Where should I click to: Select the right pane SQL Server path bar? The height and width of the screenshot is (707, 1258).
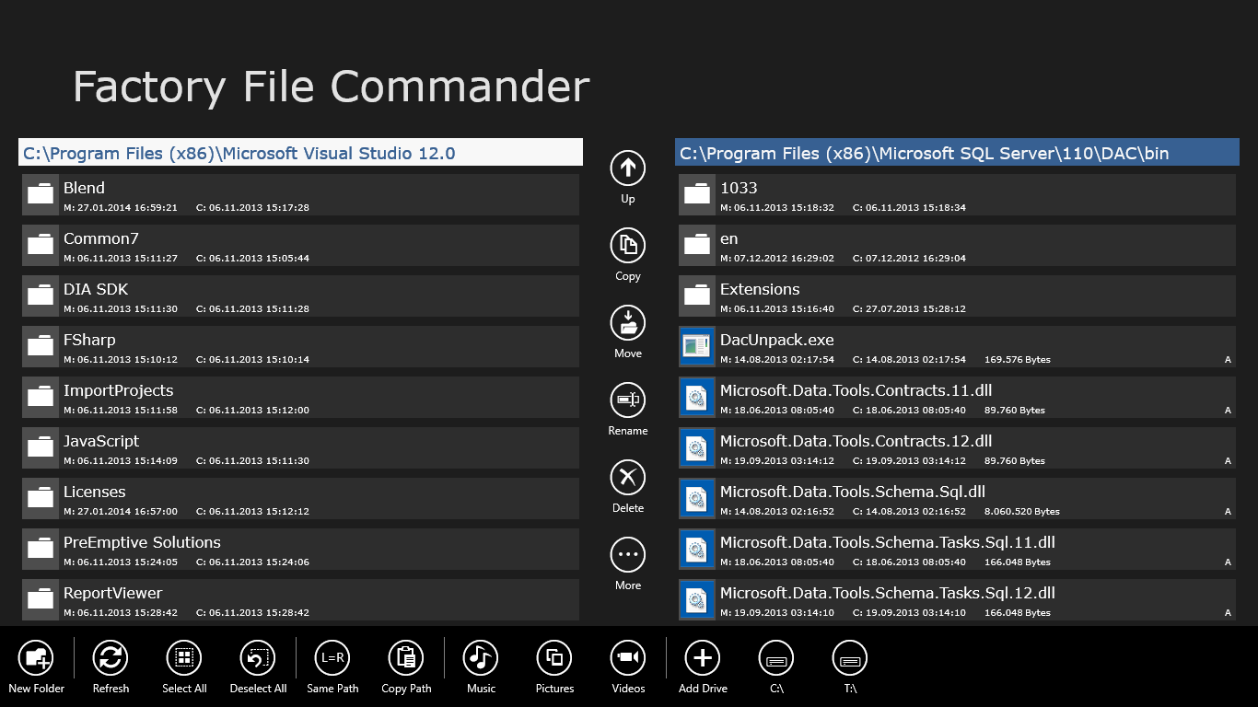pos(957,153)
